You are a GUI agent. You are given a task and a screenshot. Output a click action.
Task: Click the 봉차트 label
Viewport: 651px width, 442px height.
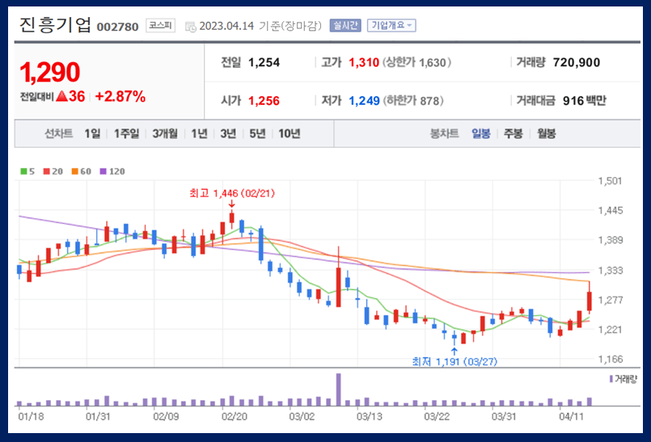point(444,133)
